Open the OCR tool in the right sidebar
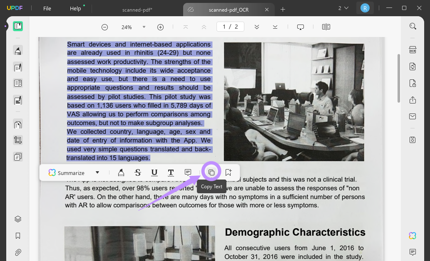This screenshot has width=430, height=261. point(413,49)
